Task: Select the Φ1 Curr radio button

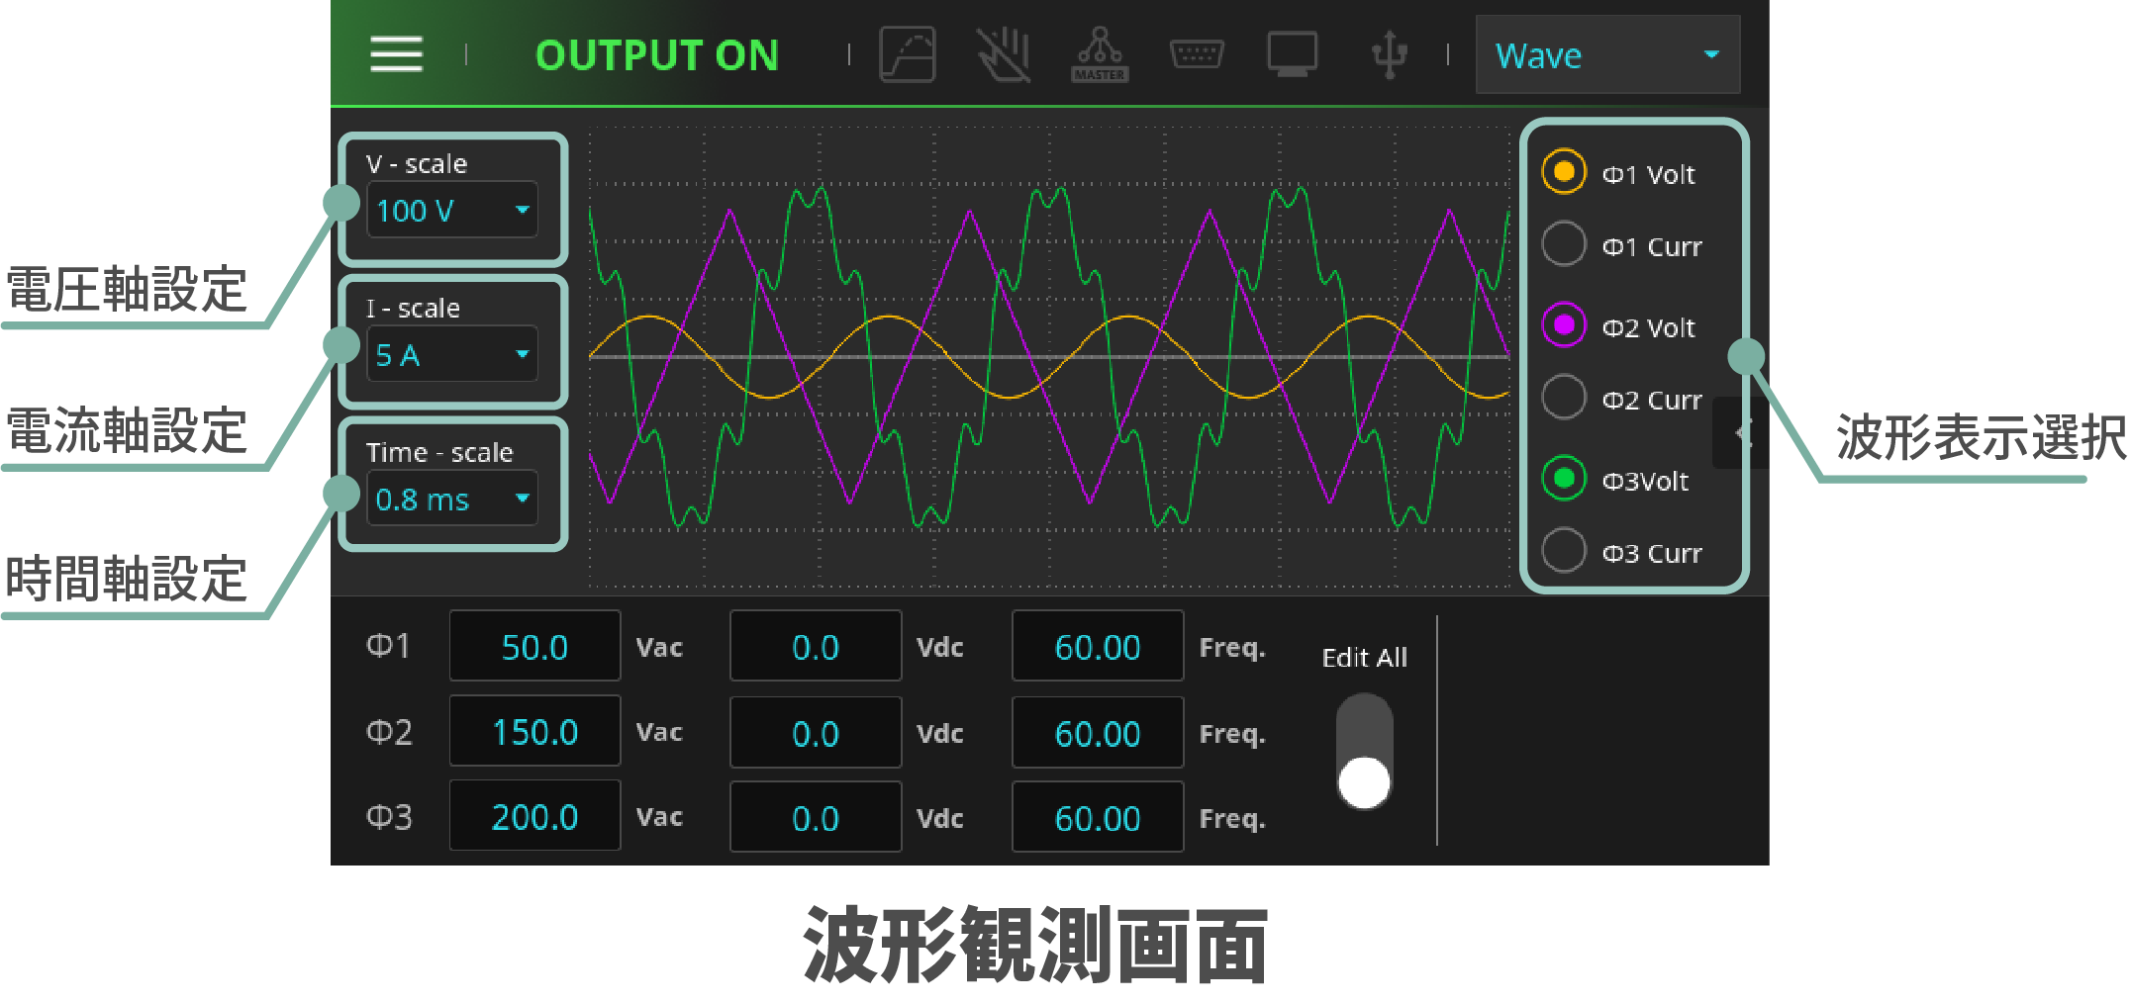Action: 1564,244
